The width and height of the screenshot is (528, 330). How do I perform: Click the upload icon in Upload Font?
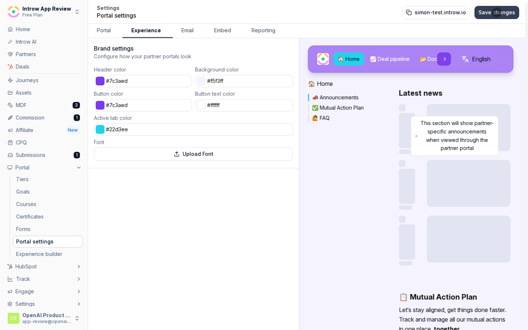[177, 154]
